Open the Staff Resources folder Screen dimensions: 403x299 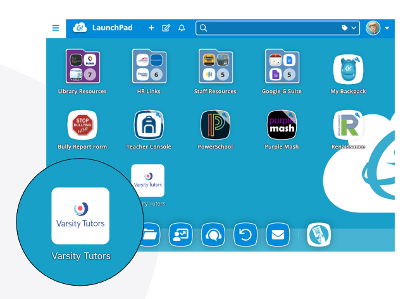tap(216, 66)
